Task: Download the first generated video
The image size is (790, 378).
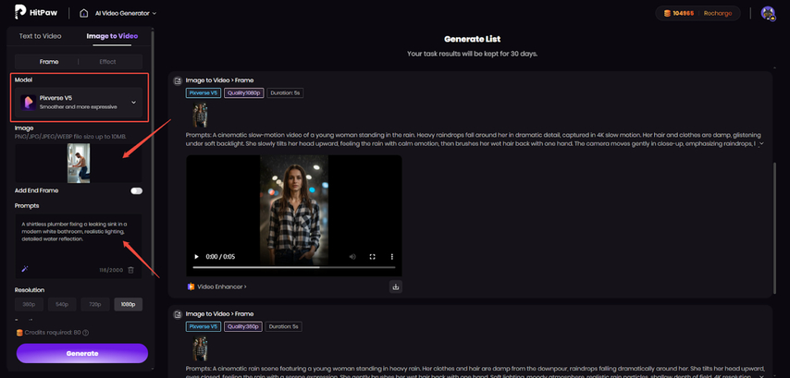Action: (x=396, y=287)
